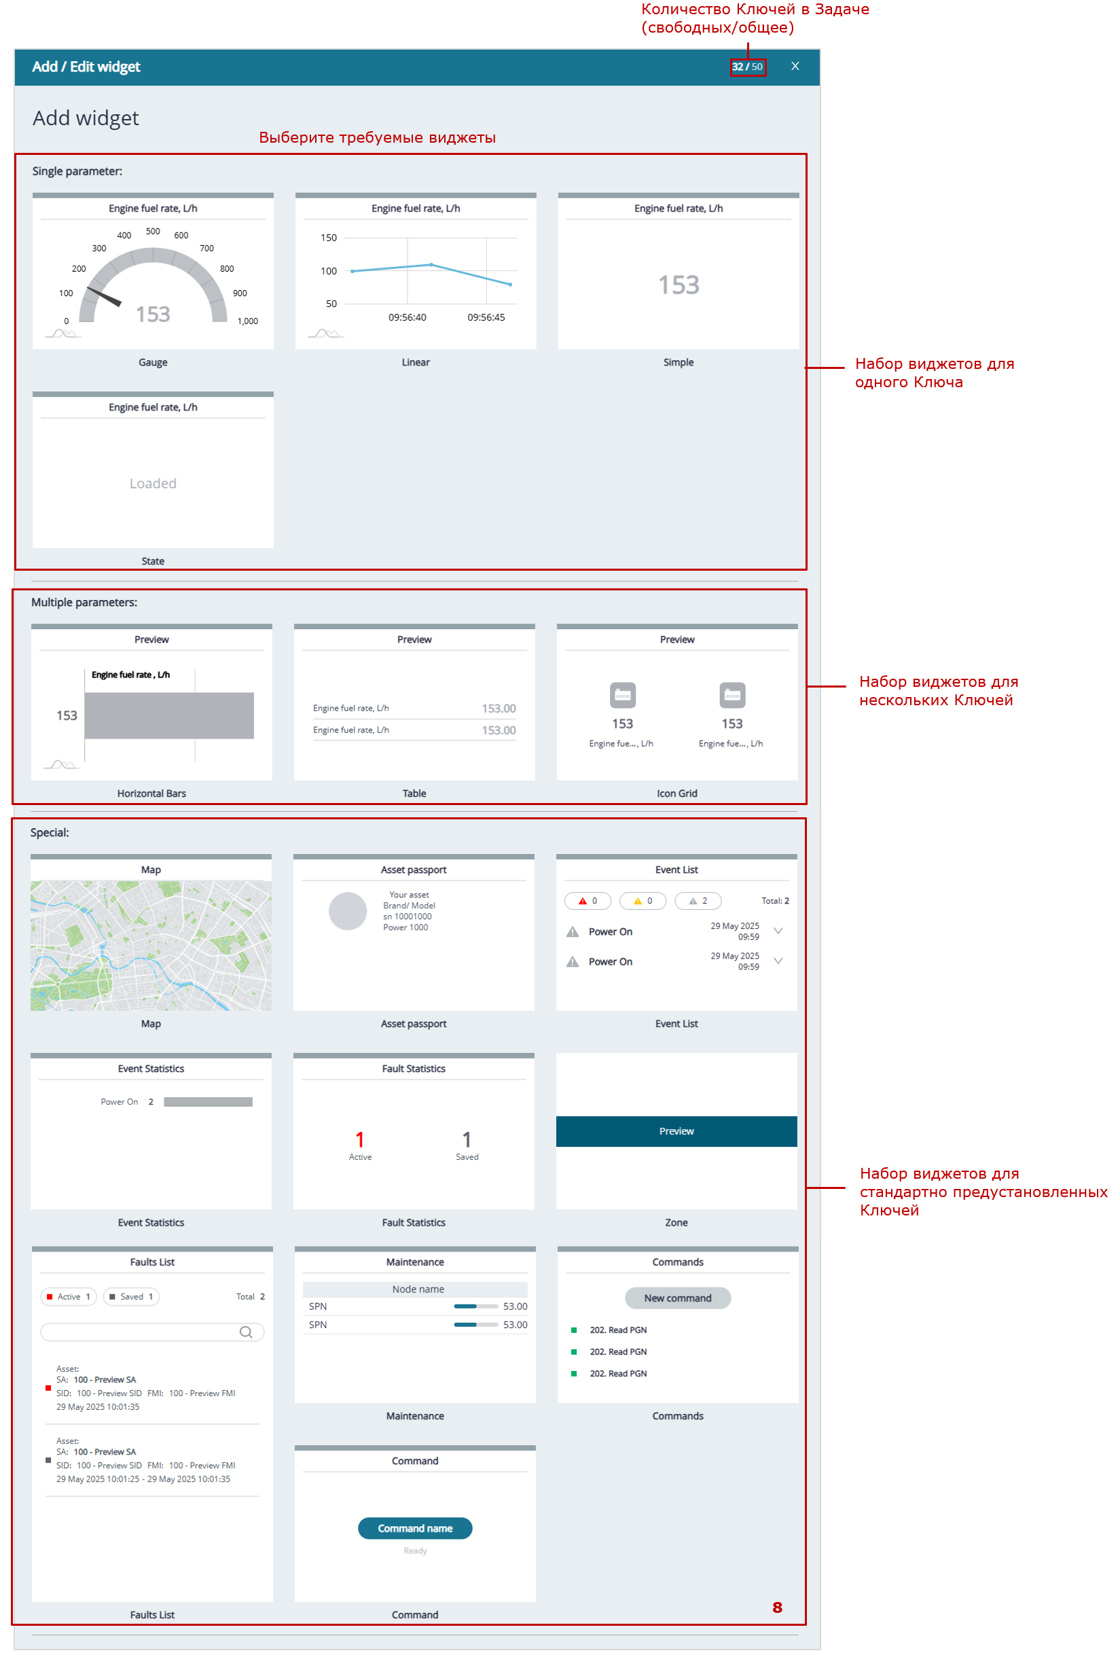Click the magnifier icon in Faults List

pyautogui.click(x=246, y=1332)
